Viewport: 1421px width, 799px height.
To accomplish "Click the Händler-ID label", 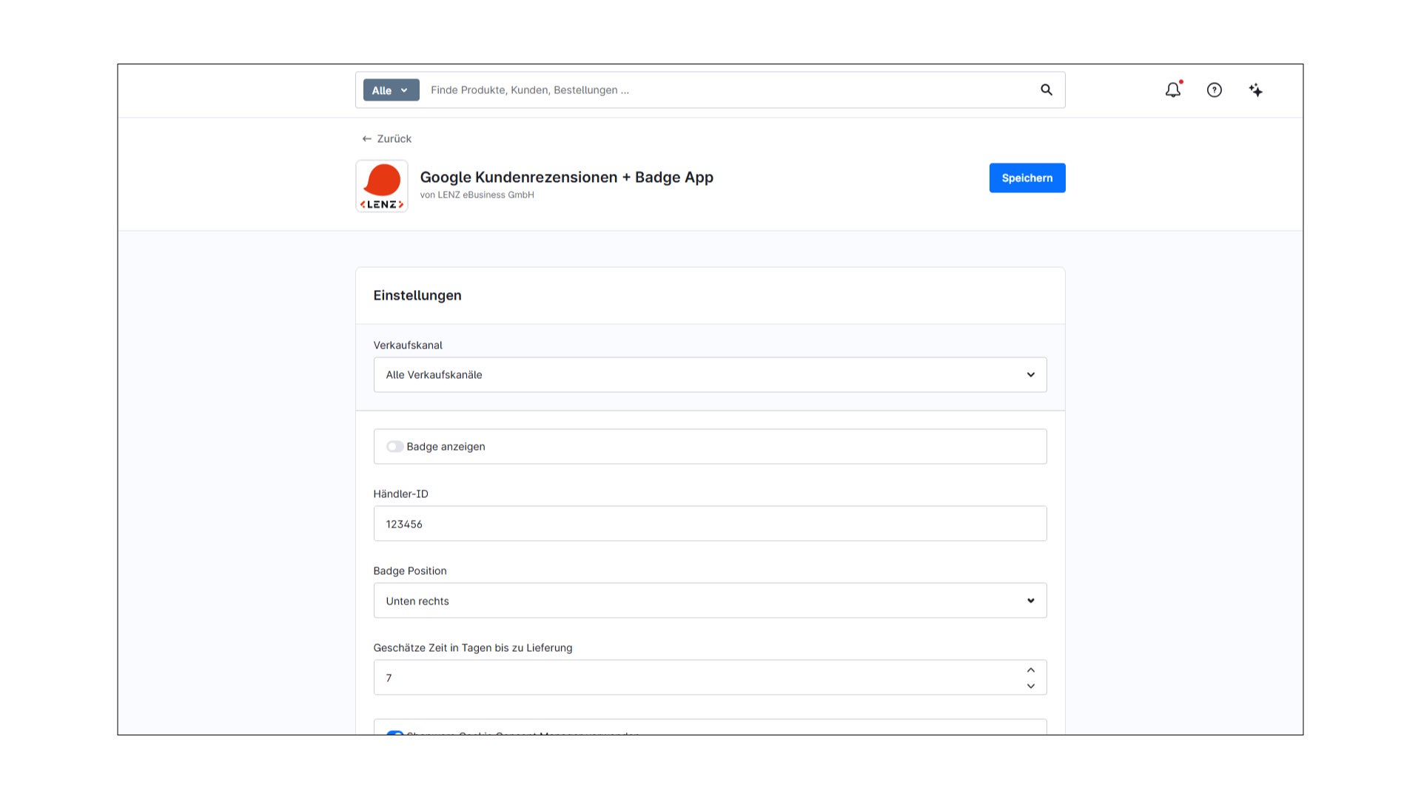I will [x=400, y=493].
